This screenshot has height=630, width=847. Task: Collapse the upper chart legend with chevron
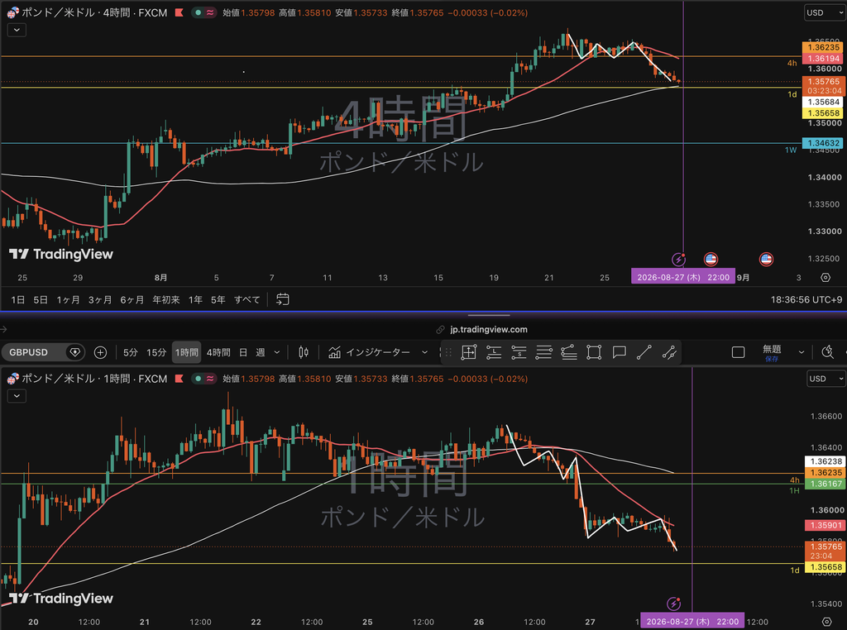[17, 30]
